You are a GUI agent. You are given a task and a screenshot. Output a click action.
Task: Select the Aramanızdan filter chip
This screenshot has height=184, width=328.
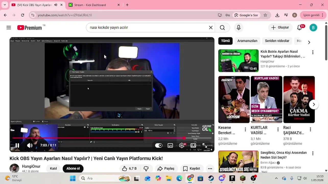247,41
